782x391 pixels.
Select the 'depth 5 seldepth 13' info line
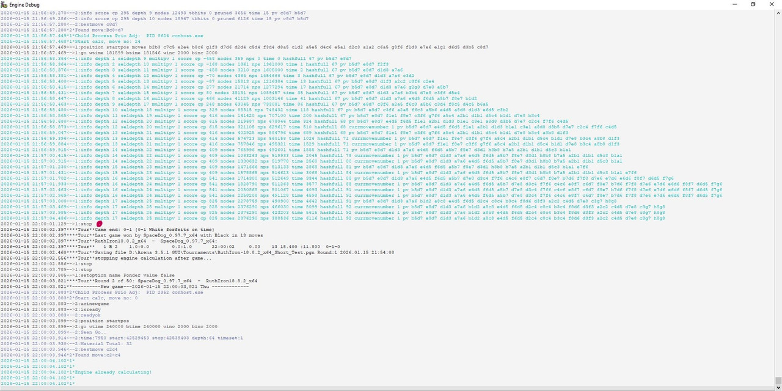[217, 81]
